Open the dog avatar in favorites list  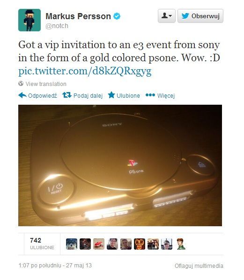(x=72, y=244)
